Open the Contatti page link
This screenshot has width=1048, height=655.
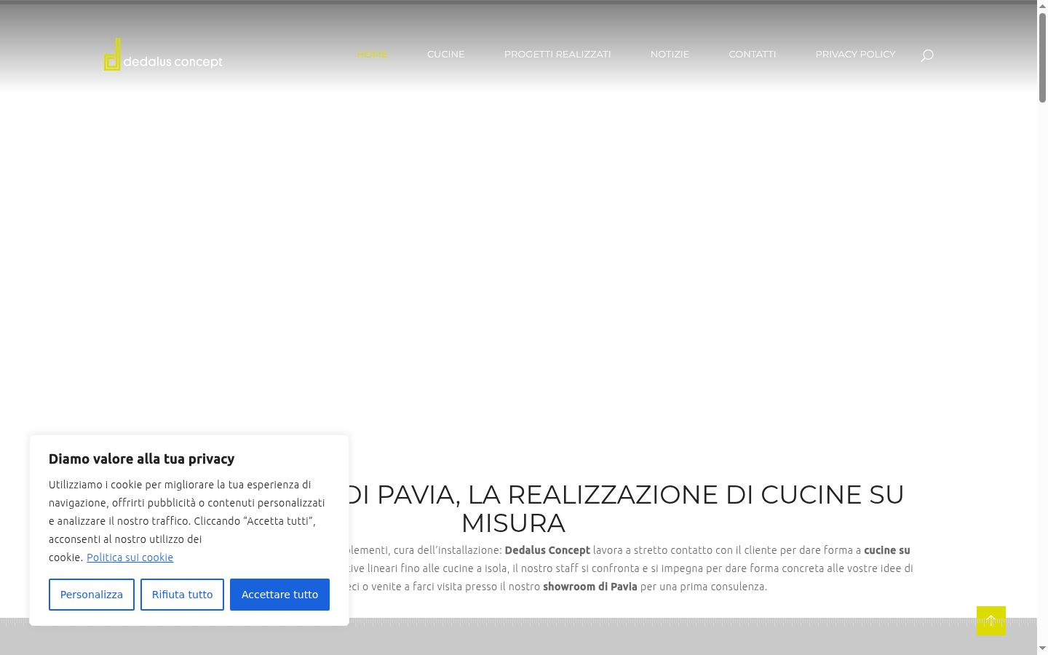tap(753, 54)
